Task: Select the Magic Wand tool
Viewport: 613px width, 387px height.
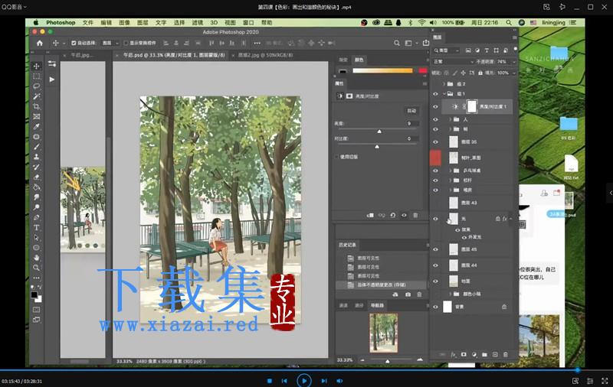Action: tap(36, 96)
